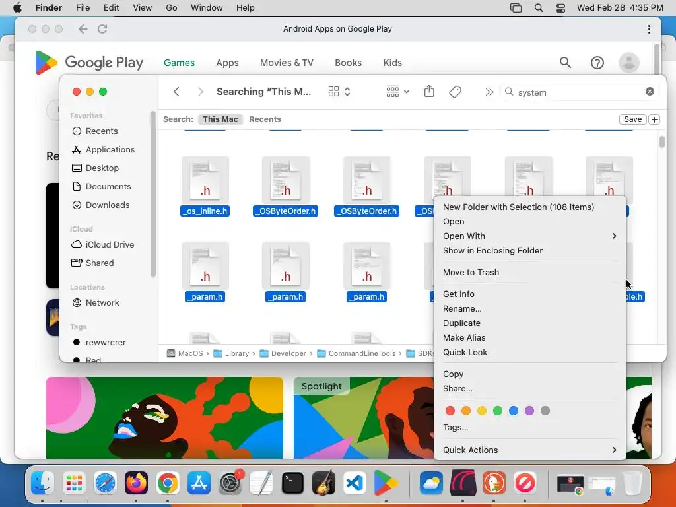
Task: Save the current Finder search
Action: point(632,119)
